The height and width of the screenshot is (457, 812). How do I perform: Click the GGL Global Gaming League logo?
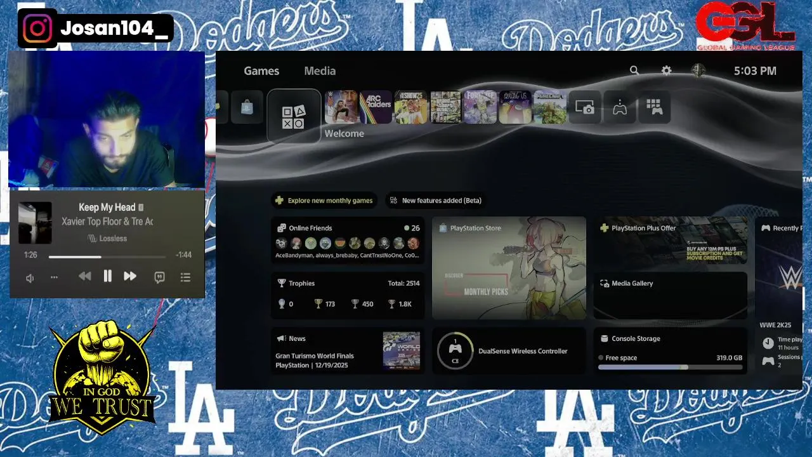745,26
